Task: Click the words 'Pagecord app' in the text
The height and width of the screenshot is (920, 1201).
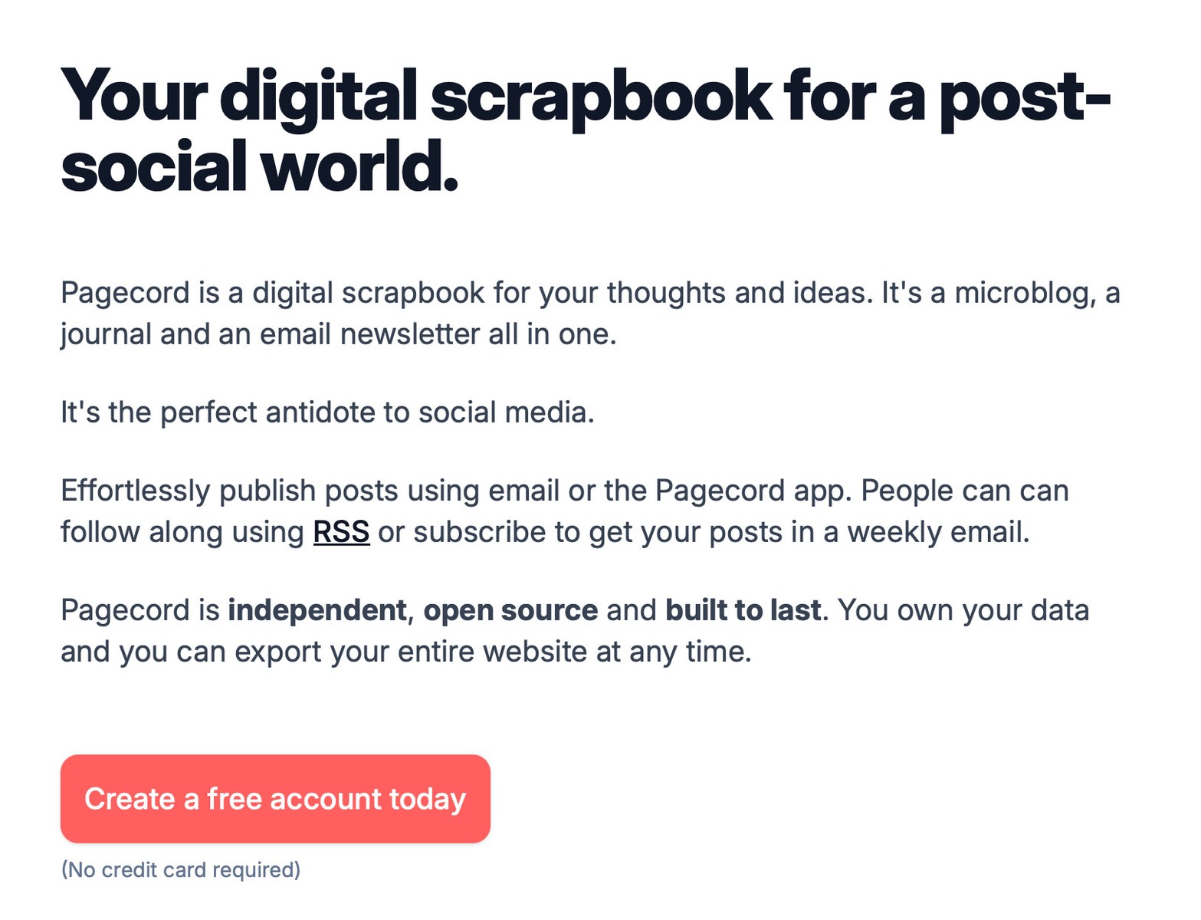Action: (753, 491)
